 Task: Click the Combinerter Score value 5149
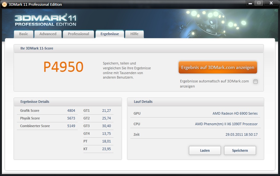pyautogui.click(x=71, y=126)
